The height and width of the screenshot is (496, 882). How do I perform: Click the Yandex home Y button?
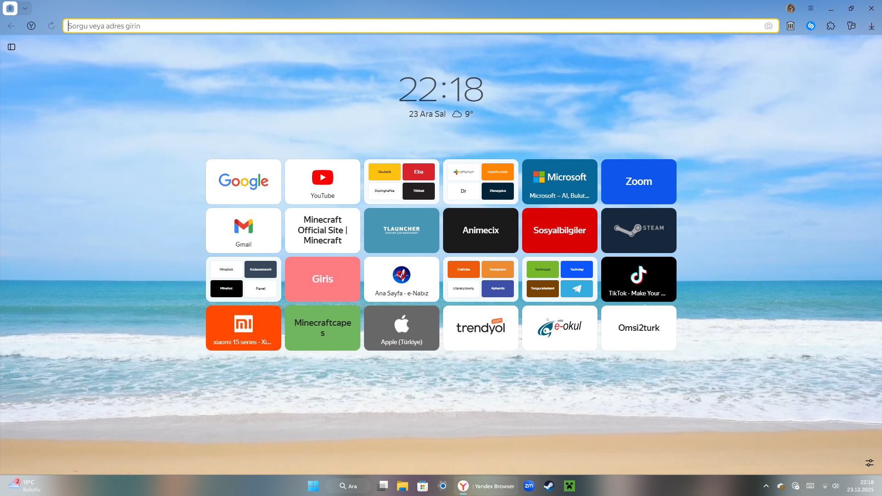pos(31,26)
